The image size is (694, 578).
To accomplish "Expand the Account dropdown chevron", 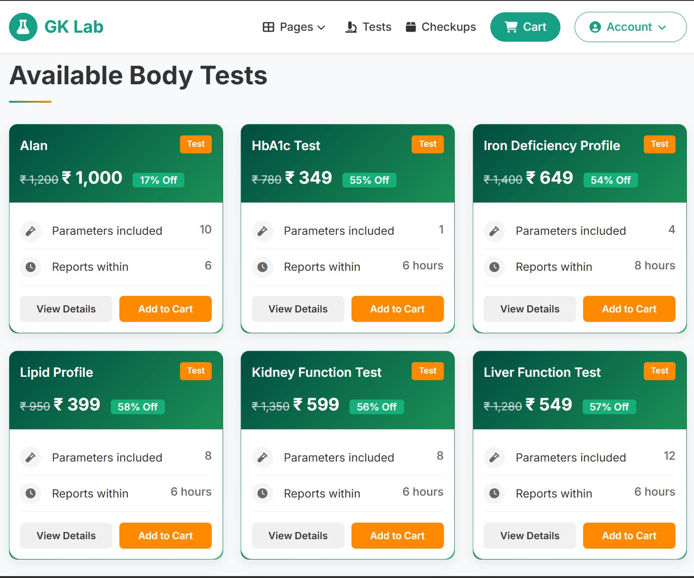I will [x=662, y=27].
